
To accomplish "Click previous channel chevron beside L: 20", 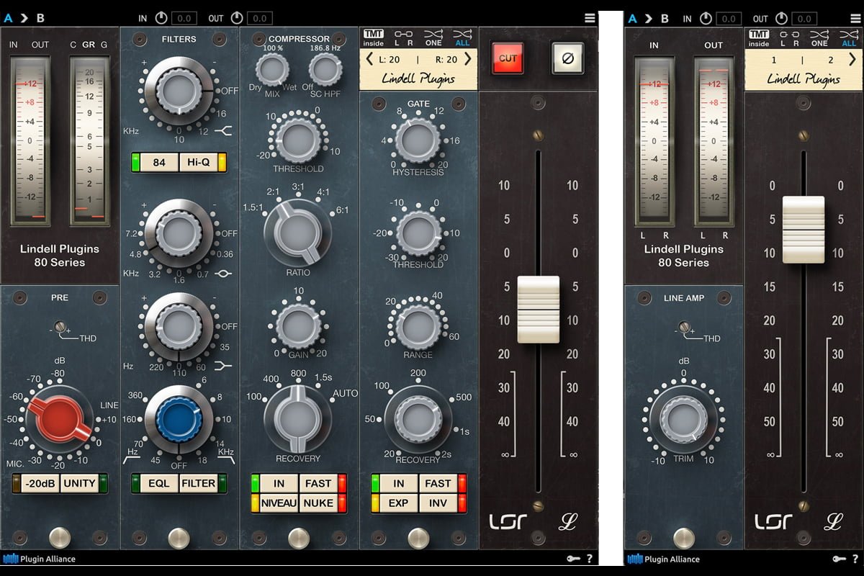I will pyautogui.click(x=369, y=60).
